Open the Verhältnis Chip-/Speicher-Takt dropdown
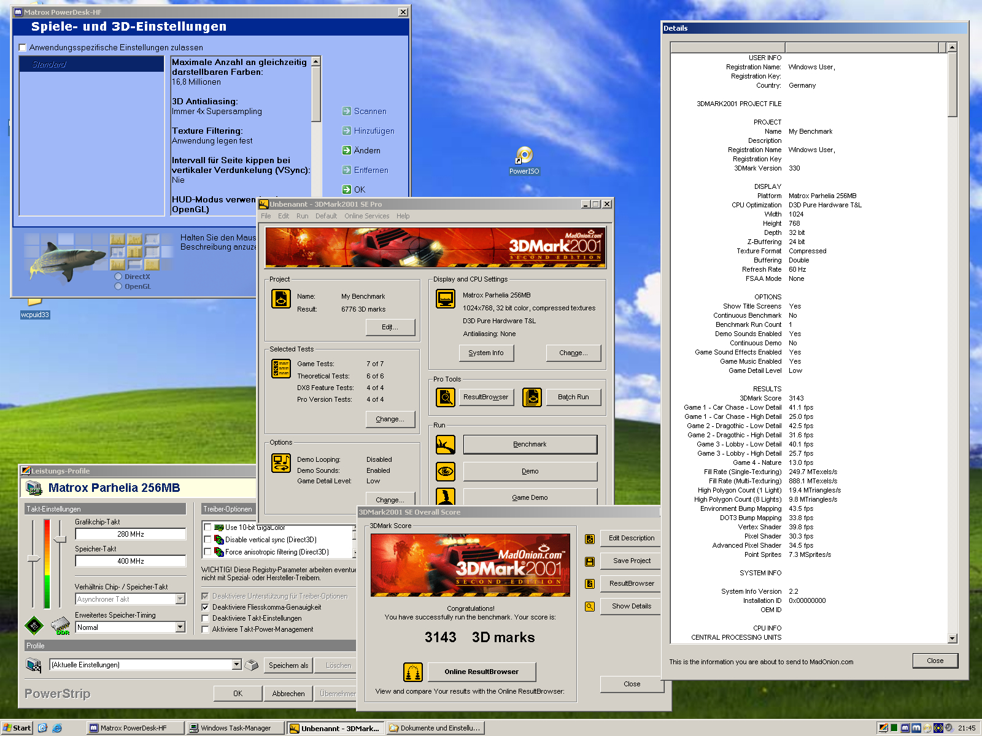982x736 pixels. pyautogui.click(x=180, y=599)
